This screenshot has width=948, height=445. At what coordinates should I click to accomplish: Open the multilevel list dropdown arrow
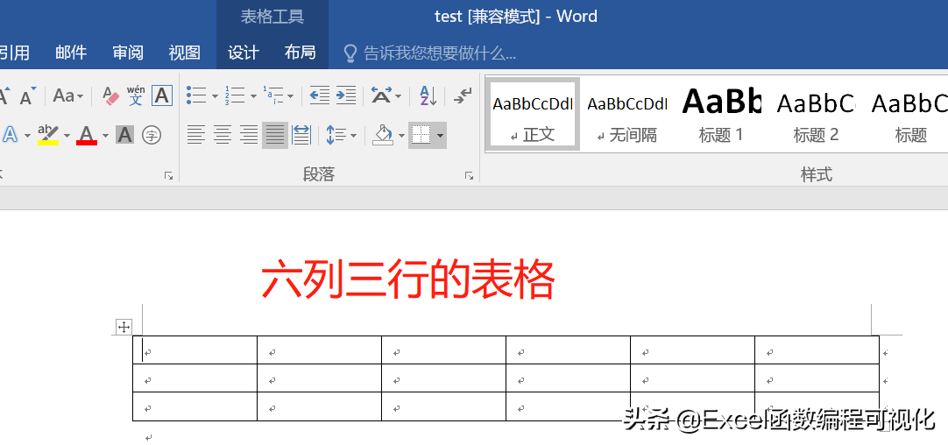[x=291, y=96]
